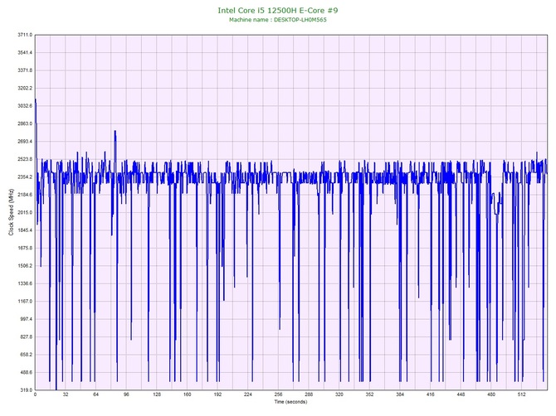
Task: Click the 3541.4 y-axis value
Action: (25, 52)
